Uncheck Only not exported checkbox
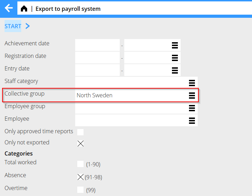Viewport: 252px width, 196px height. point(80,143)
